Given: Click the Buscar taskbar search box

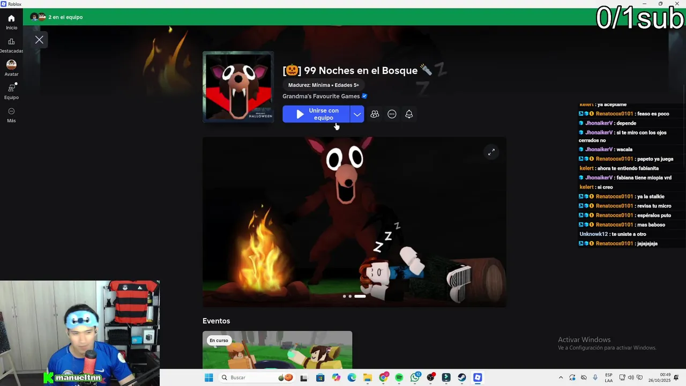Looking at the screenshot, I should pyautogui.click(x=258, y=377).
